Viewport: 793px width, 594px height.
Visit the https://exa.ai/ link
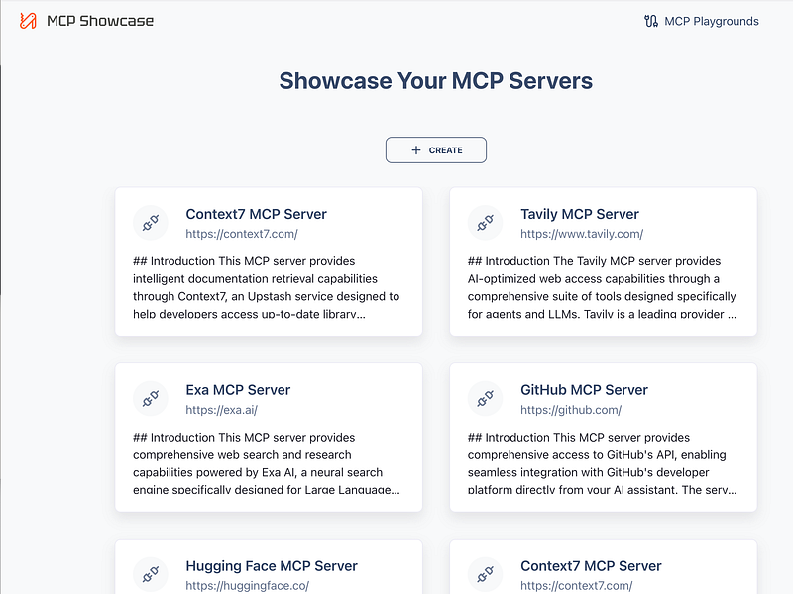[221, 410]
